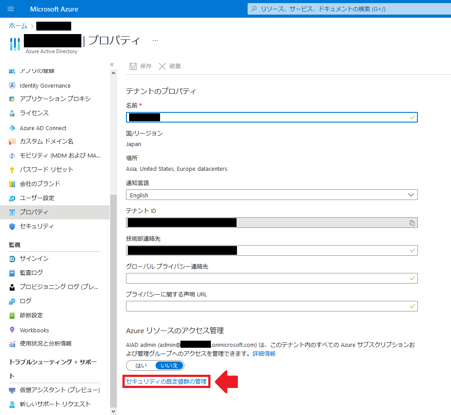
Task: Open Workbooks in the sidebar
Action: click(34, 330)
